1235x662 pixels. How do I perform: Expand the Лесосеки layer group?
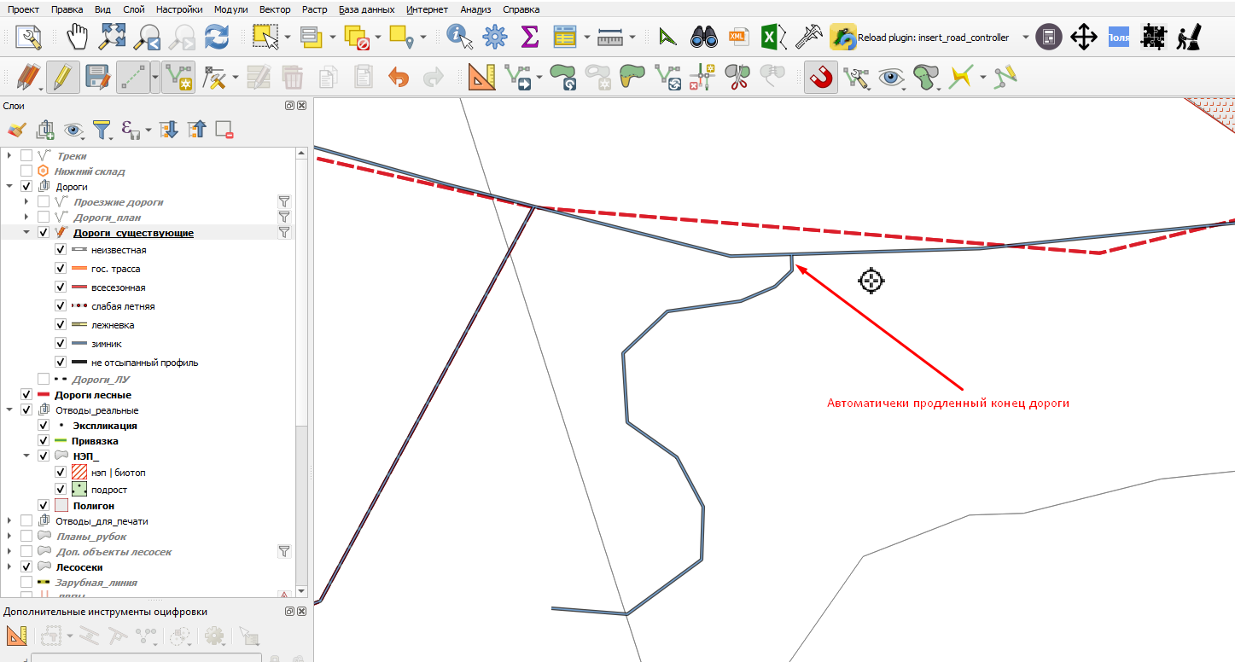[x=9, y=566]
